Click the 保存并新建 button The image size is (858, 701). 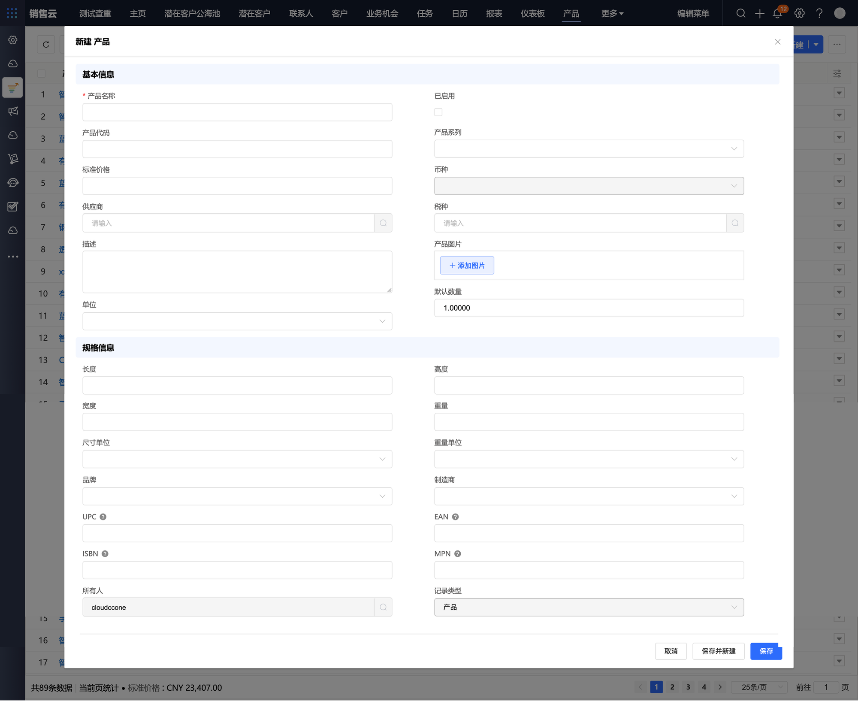pos(718,651)
